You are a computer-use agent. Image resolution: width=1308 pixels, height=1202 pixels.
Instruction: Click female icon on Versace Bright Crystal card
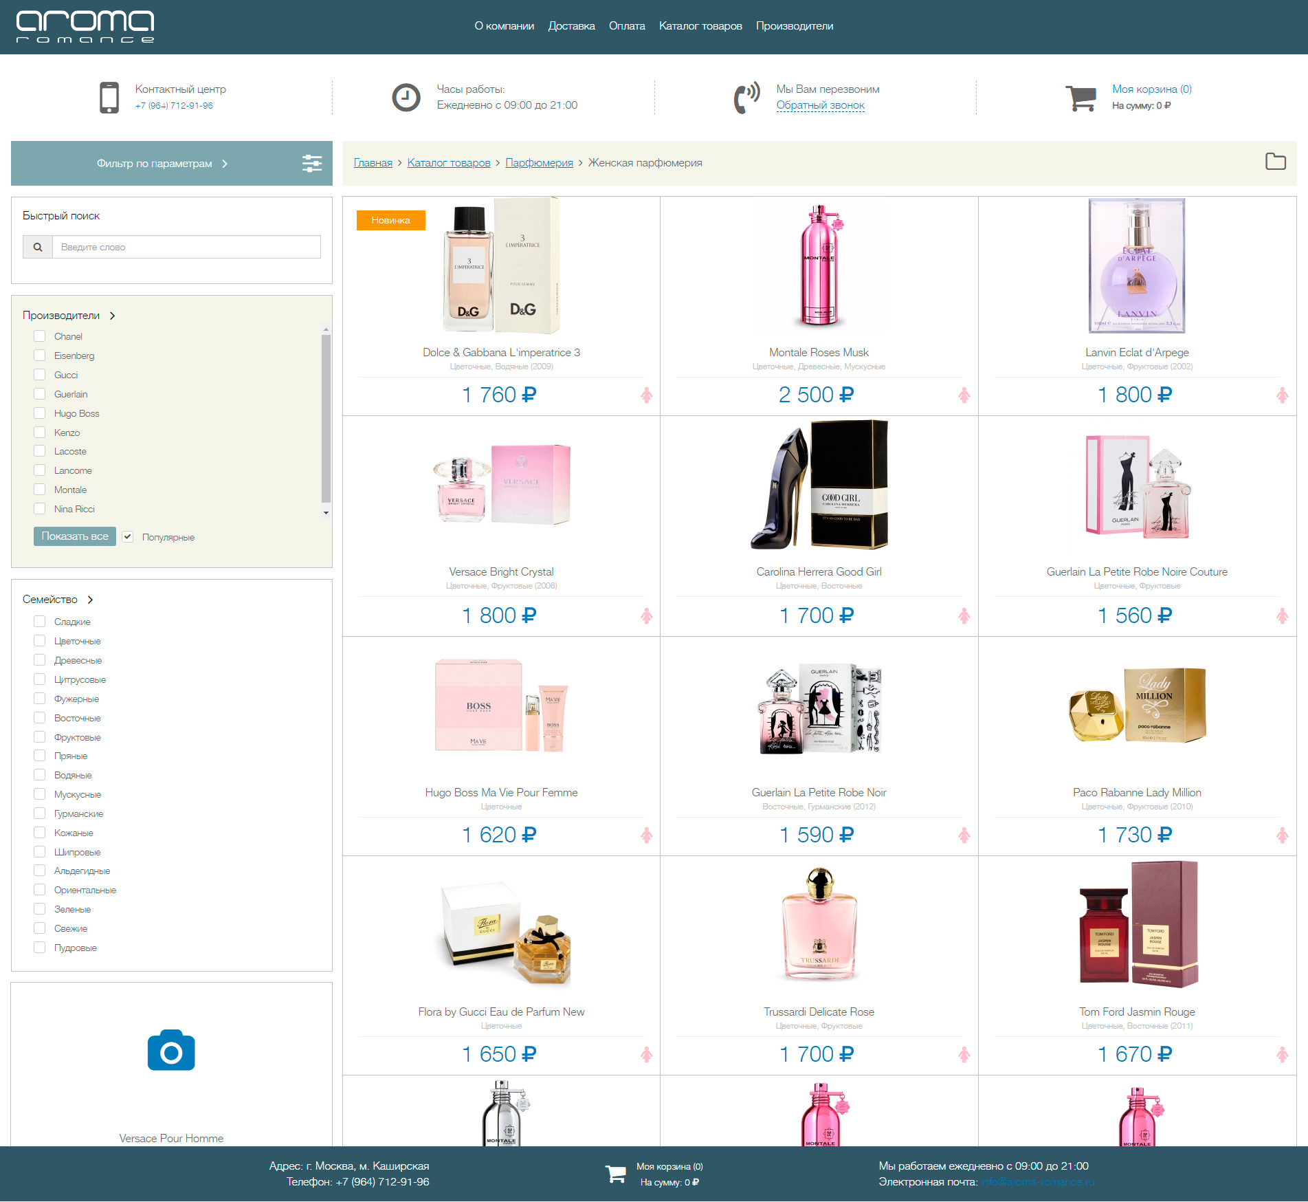tap(647, 616)
